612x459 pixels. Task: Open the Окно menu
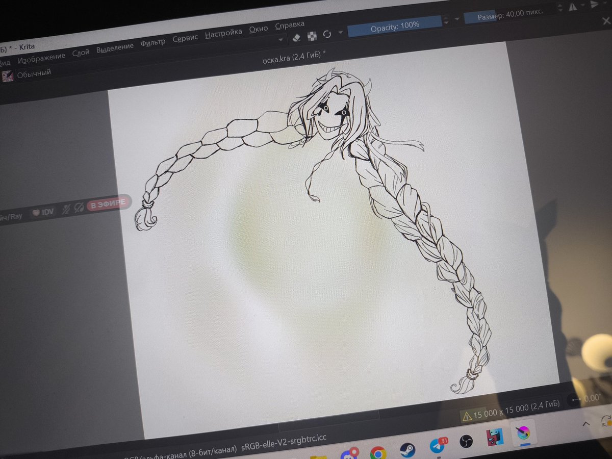(x=259, y=30)
